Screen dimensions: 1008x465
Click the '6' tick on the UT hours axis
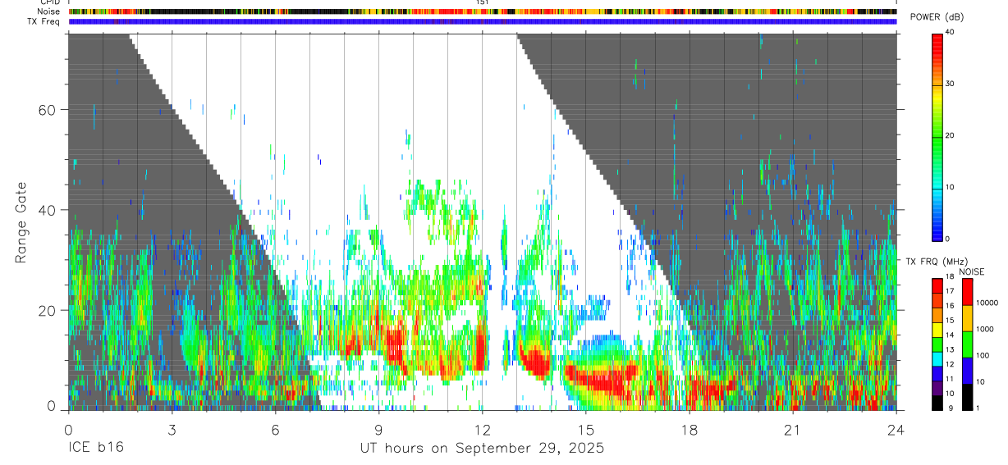point(276,429)
